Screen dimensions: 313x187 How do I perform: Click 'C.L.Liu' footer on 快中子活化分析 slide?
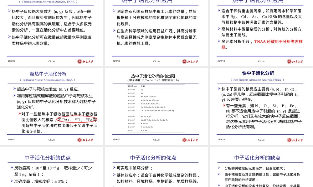(x=261, y=140)
